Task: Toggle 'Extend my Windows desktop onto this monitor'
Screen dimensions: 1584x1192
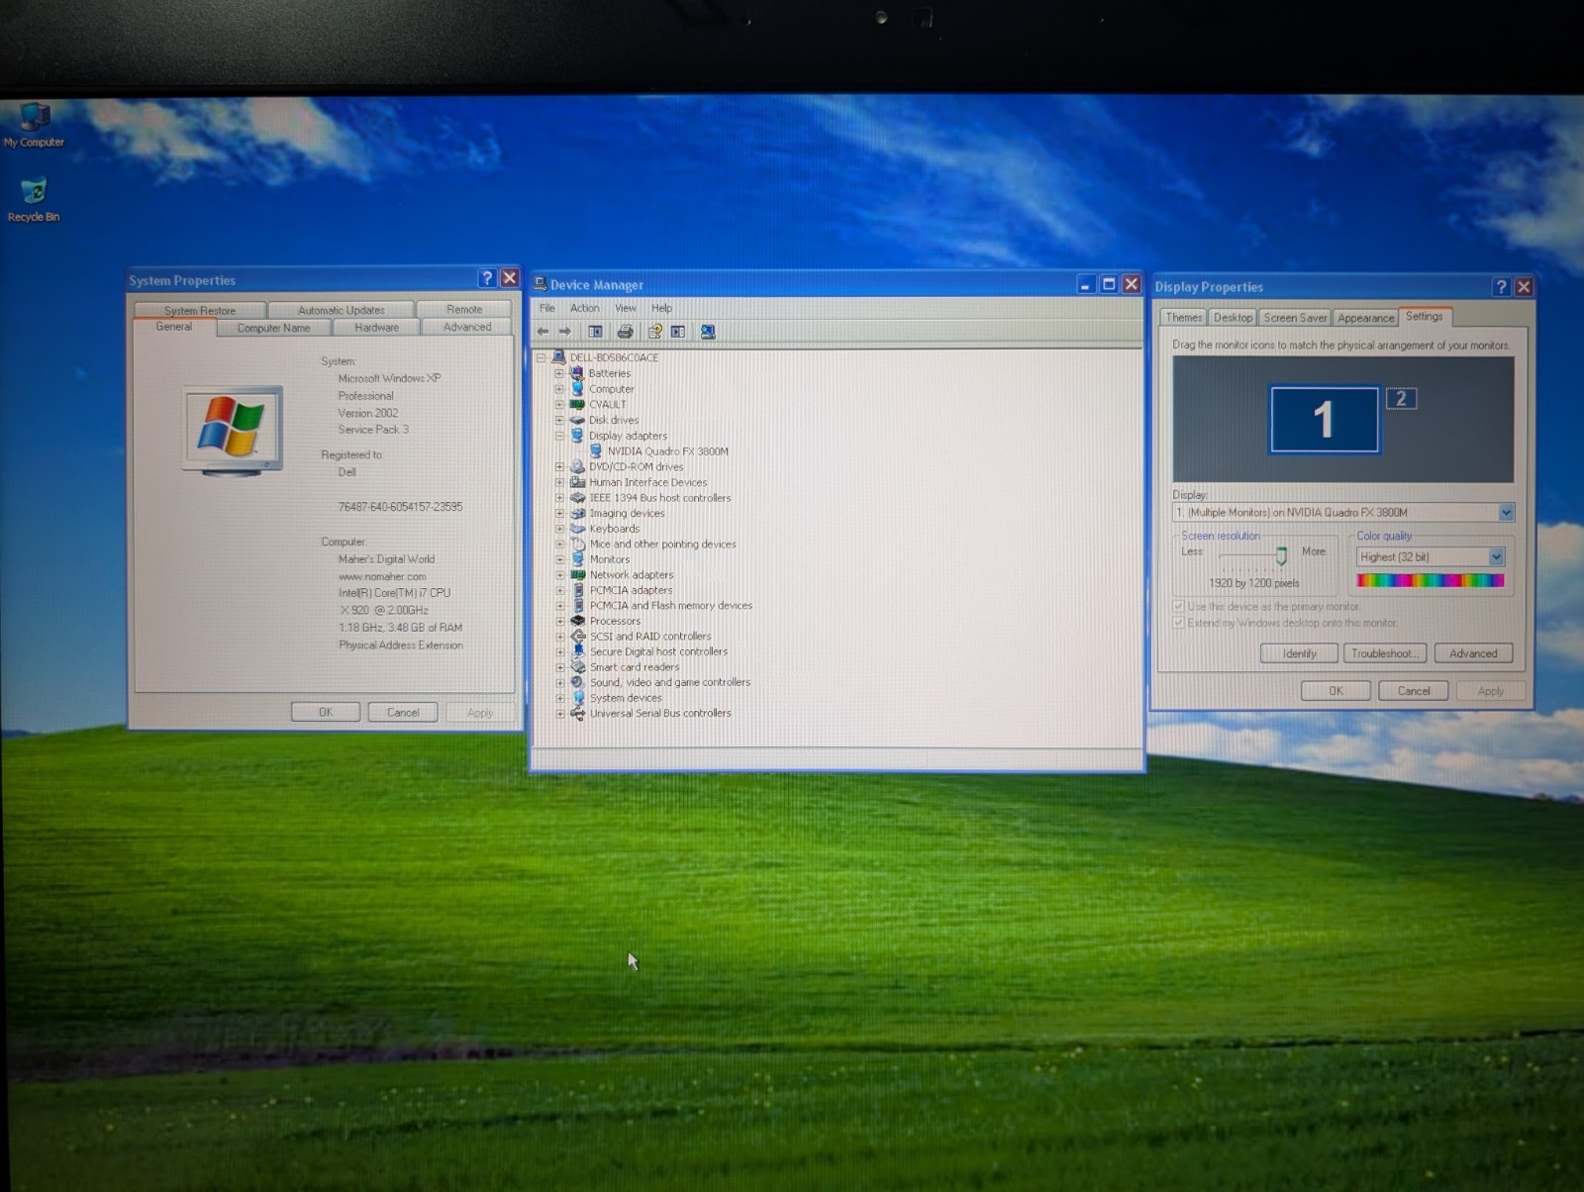Action: coord(1178,623)
